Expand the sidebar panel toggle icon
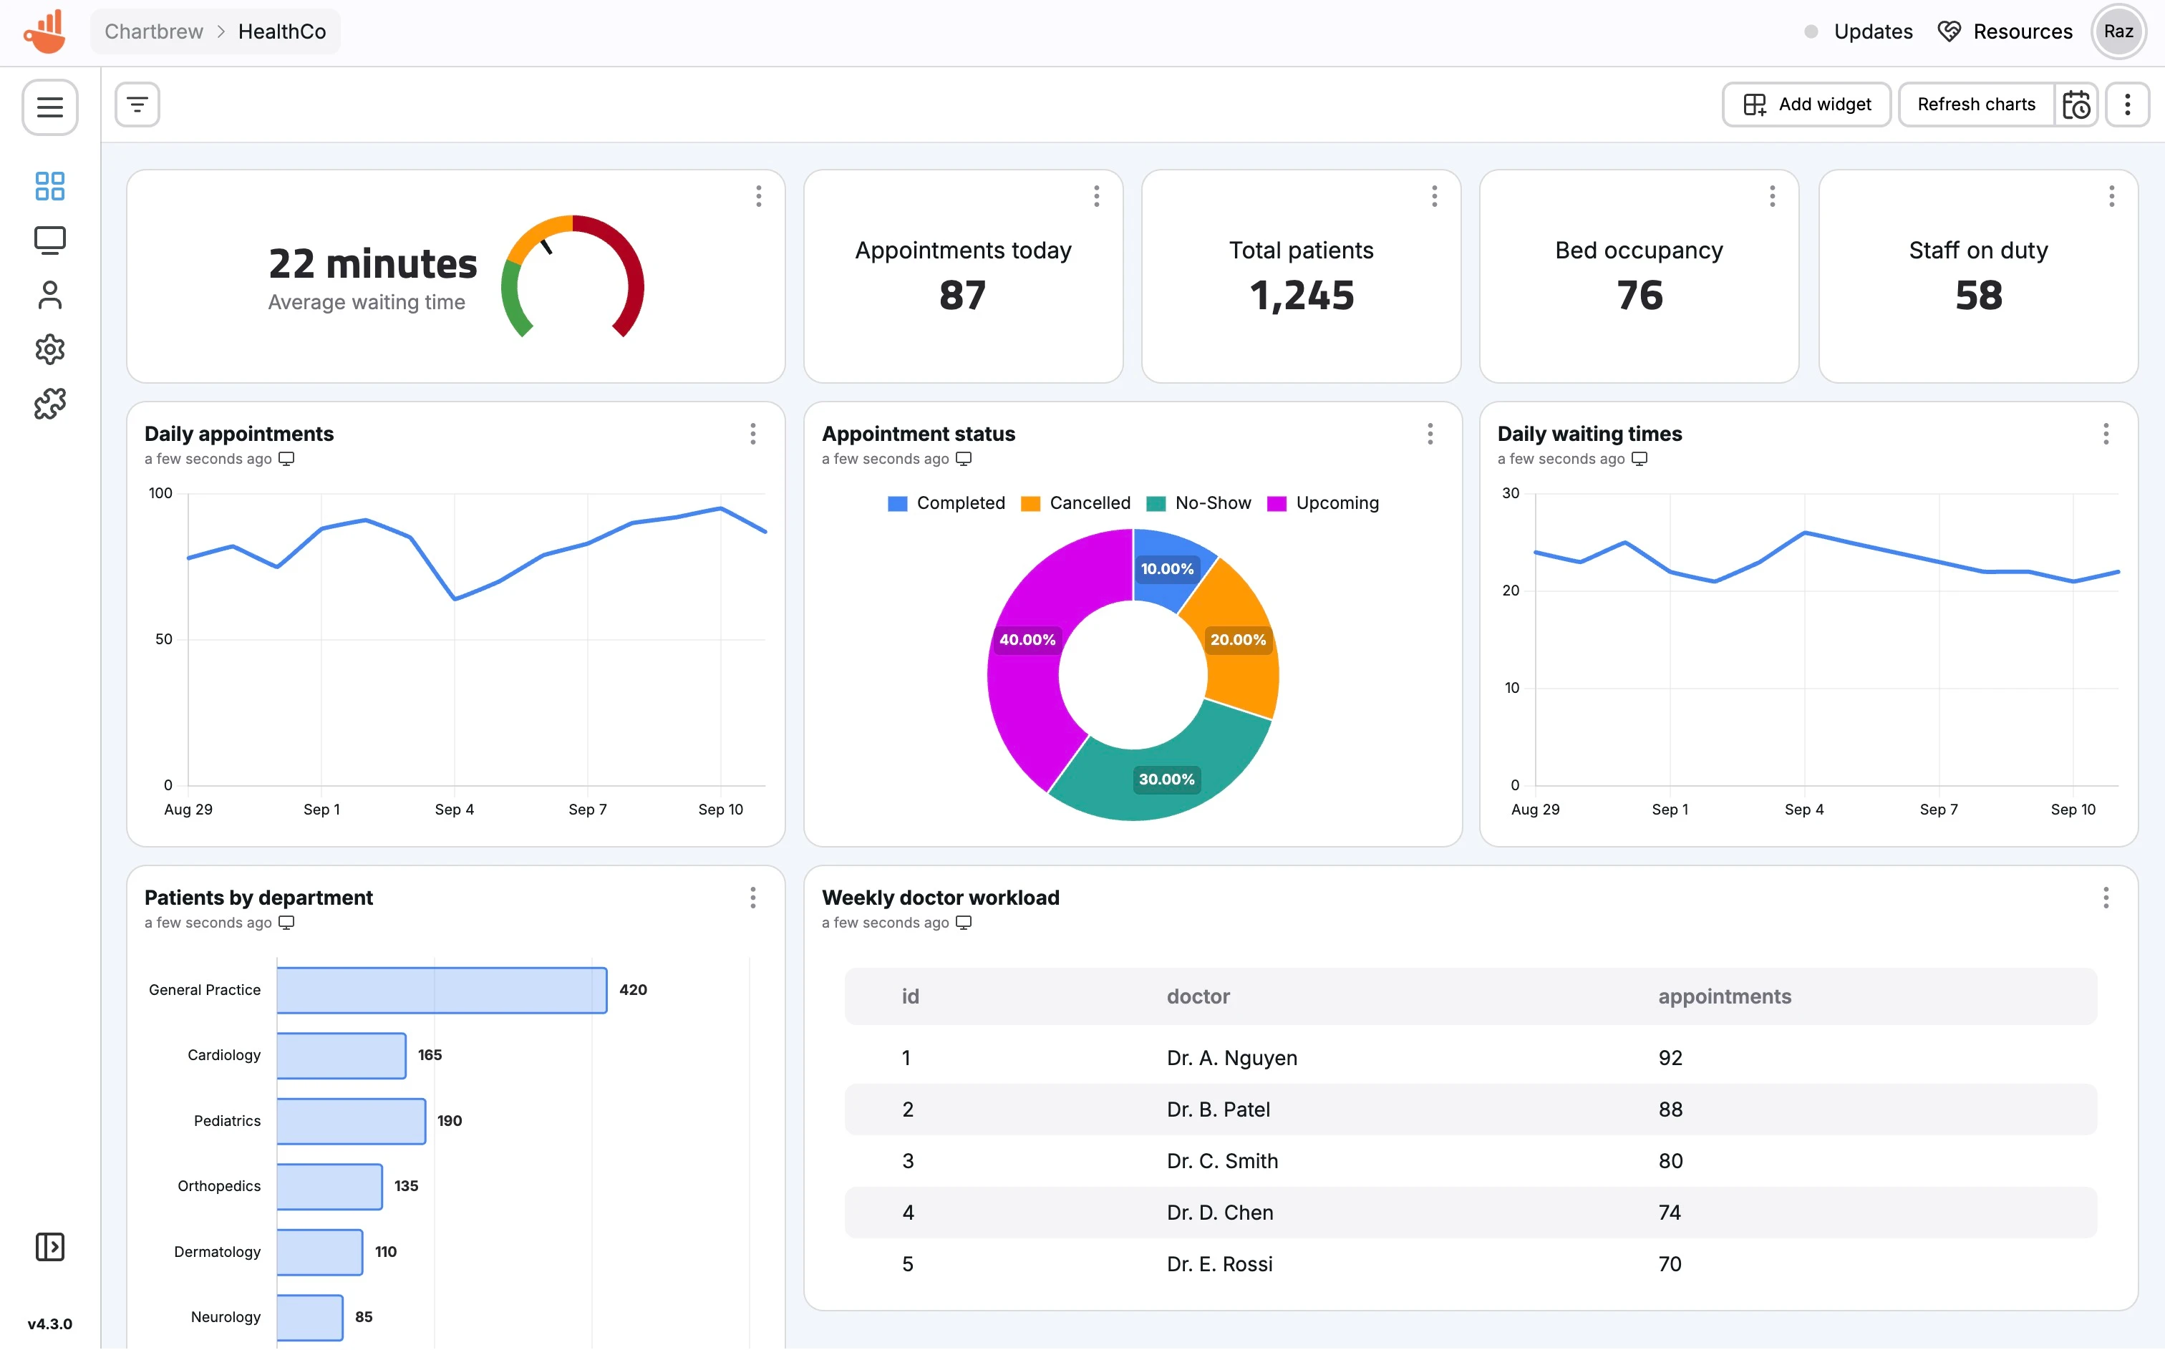The image size is (2165, 1350). coord(50,1246)
